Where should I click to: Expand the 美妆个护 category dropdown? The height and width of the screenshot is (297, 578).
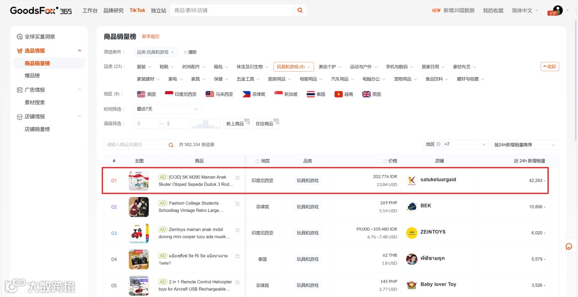click(330, 67)
